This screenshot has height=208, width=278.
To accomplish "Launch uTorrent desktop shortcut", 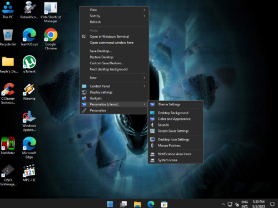I will (29, 65).
